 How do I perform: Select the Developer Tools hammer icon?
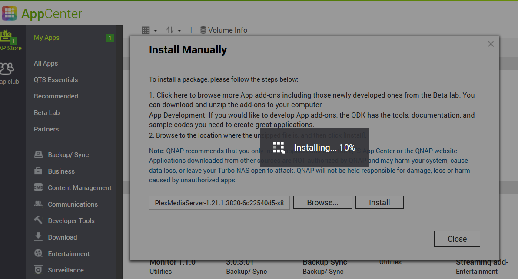38,220
